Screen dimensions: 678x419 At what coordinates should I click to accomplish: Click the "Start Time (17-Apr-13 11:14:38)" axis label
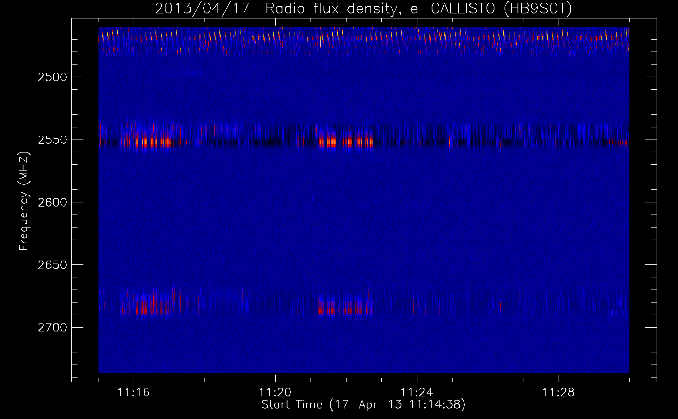pyautogui.click(x=363, y=405)
